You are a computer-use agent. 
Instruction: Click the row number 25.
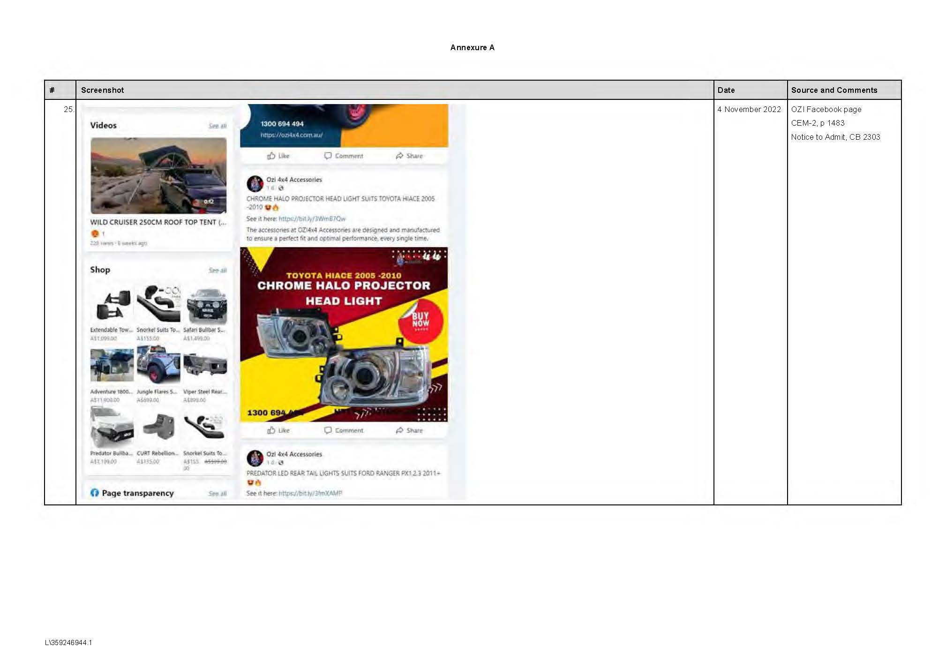(x=69, y=109)
